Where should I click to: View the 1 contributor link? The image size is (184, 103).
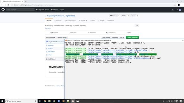pos(111,33)
